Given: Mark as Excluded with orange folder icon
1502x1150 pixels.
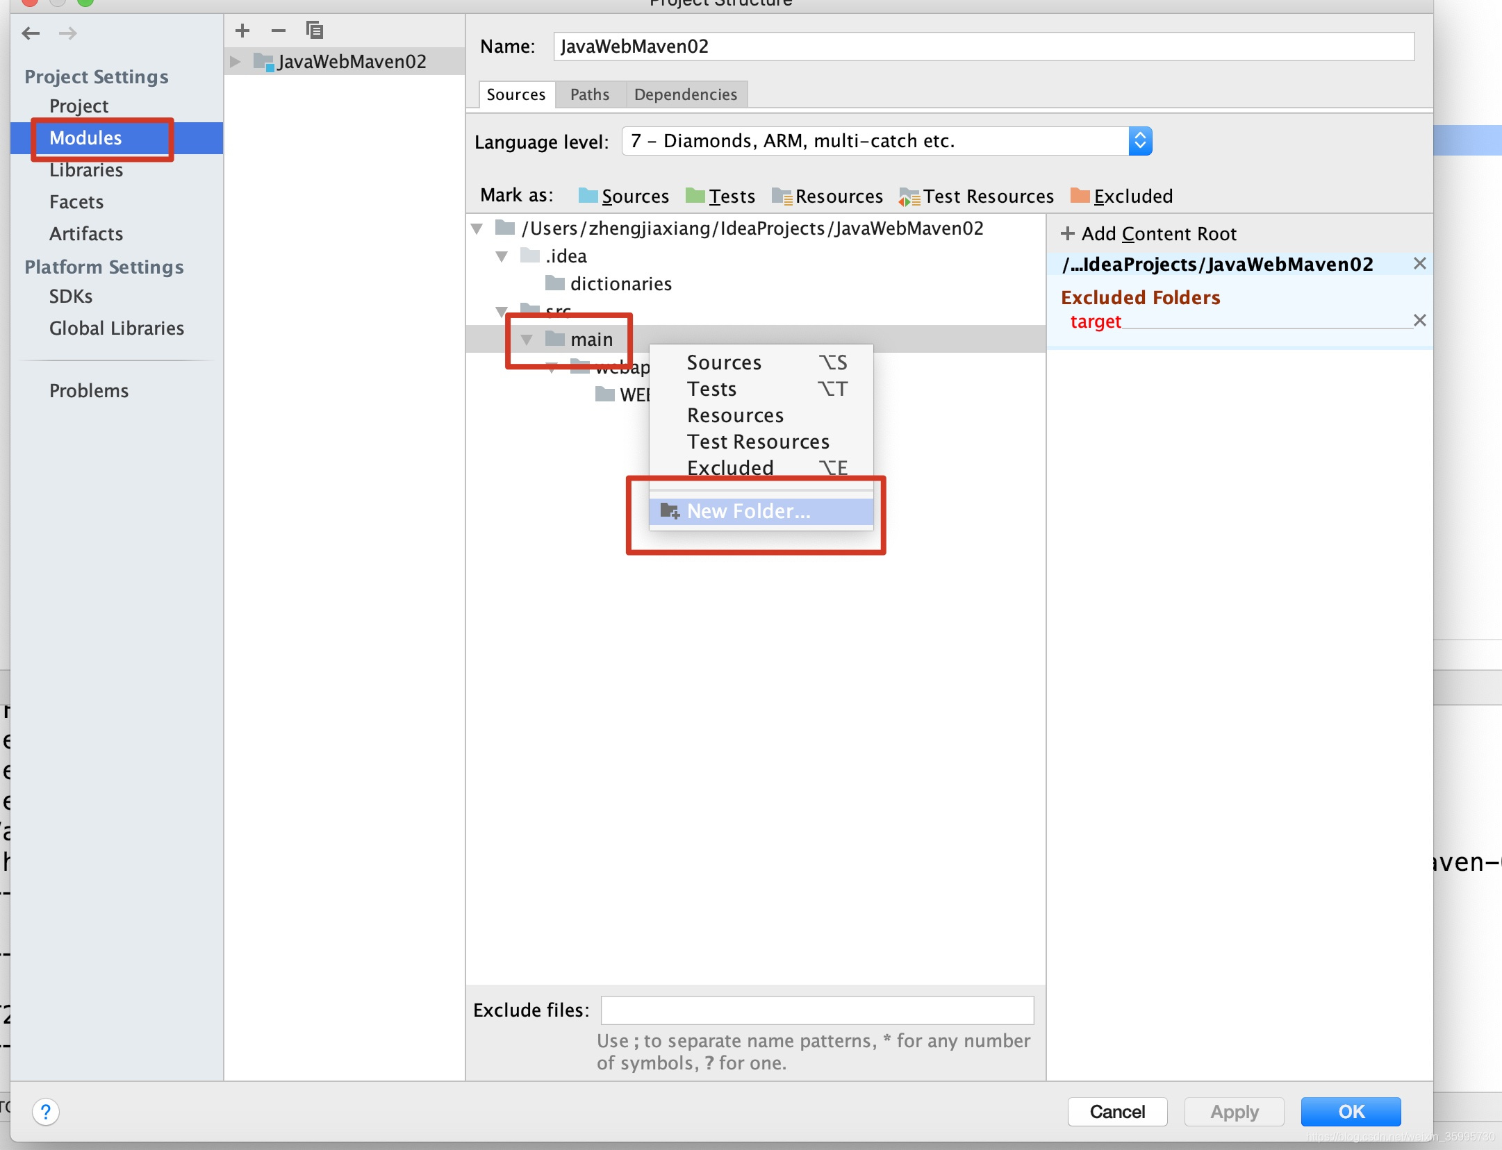Looking at the screenshot, I should (x=1121, y=197).
